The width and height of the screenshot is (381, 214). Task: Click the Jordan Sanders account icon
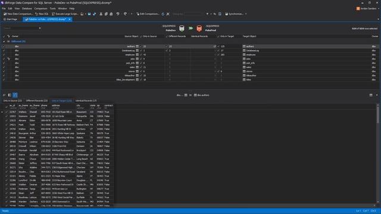tap(358, 8)
